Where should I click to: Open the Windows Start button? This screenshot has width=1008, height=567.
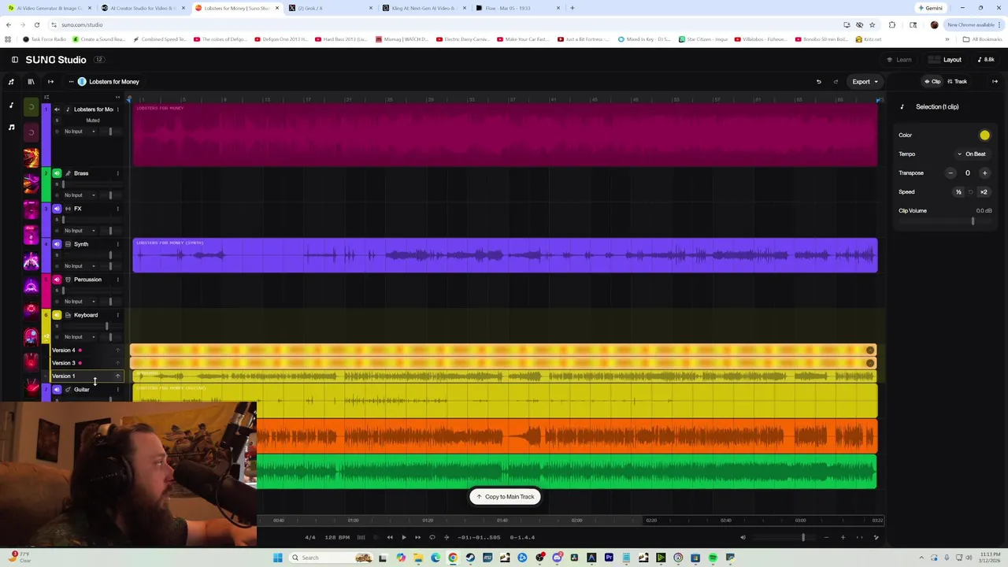pyautogui.click(x=277, y=558)
